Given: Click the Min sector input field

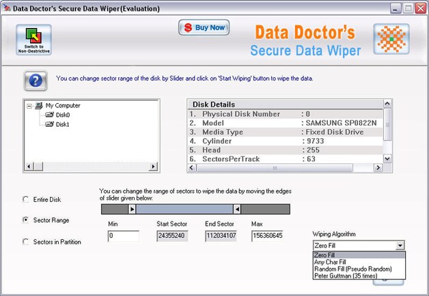Looking at the screenshot, I should click(124, 236).
